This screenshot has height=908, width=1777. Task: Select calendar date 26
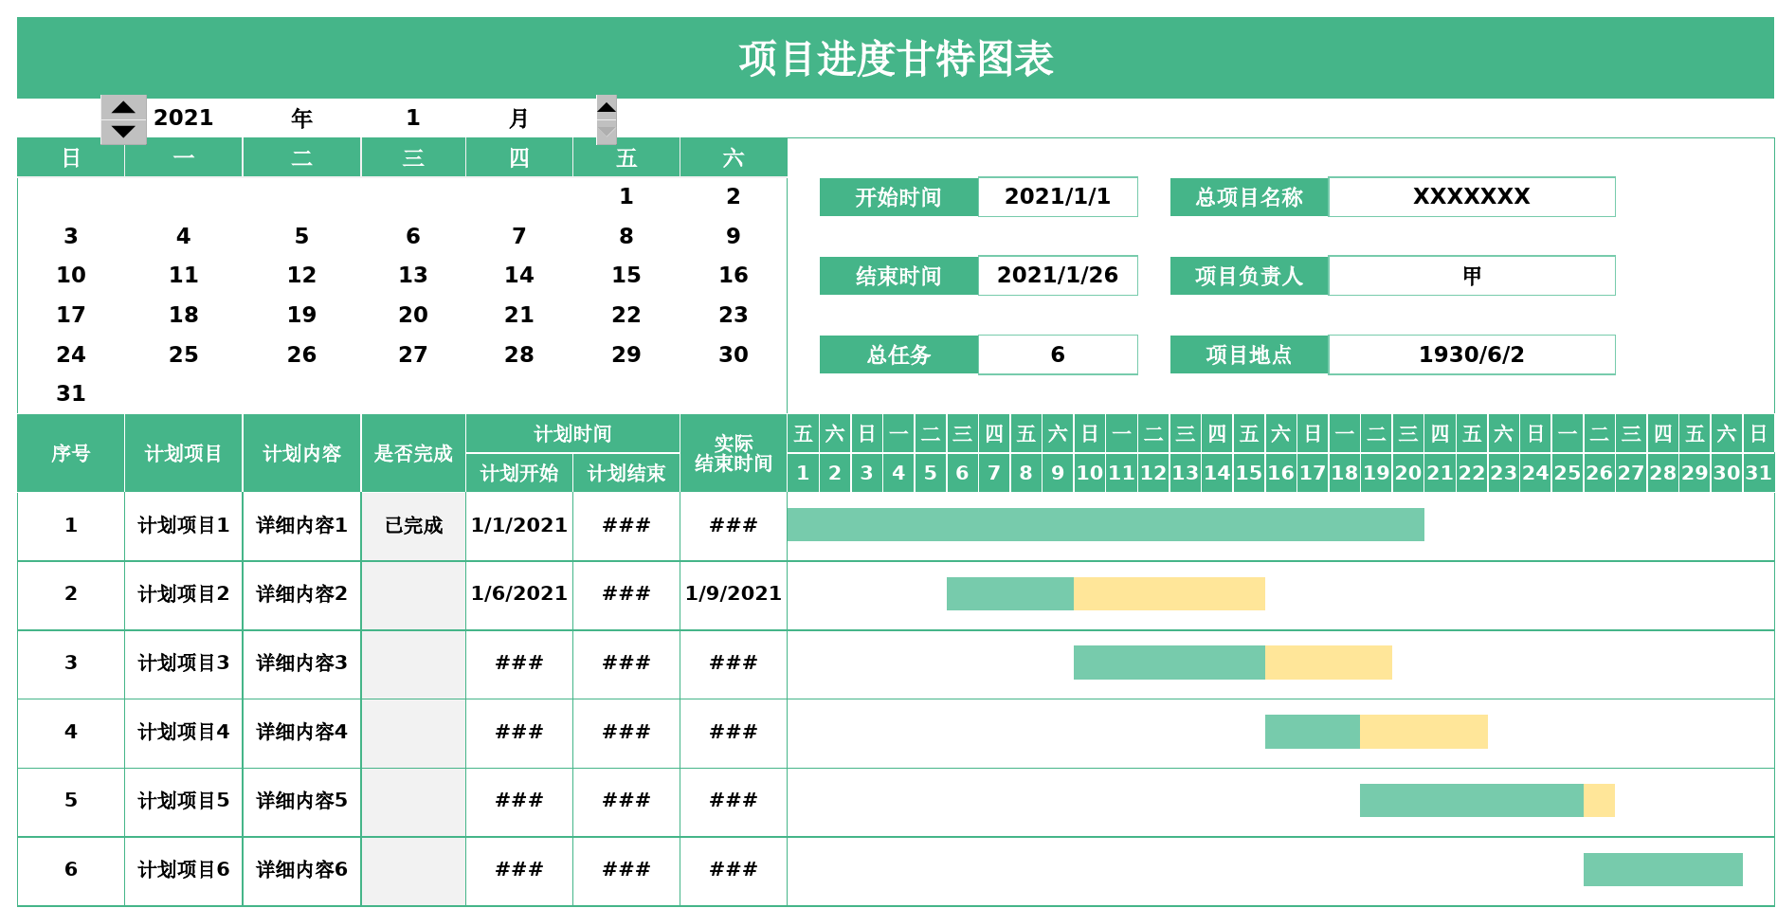[x=301, y=354]
